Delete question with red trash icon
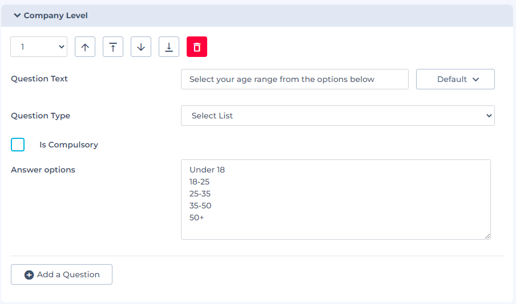 tap(197, 47)
